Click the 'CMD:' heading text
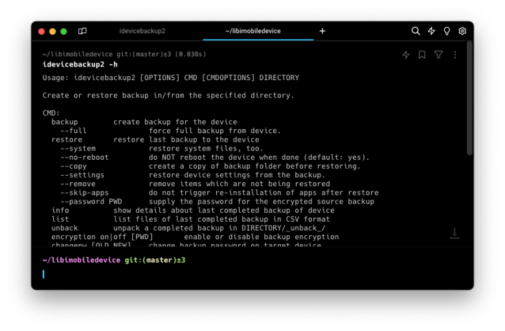Screen dimensions: 505x331 [51, 113]
